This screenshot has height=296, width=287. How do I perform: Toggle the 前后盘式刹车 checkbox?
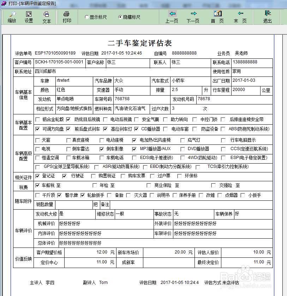coord(68,129)
